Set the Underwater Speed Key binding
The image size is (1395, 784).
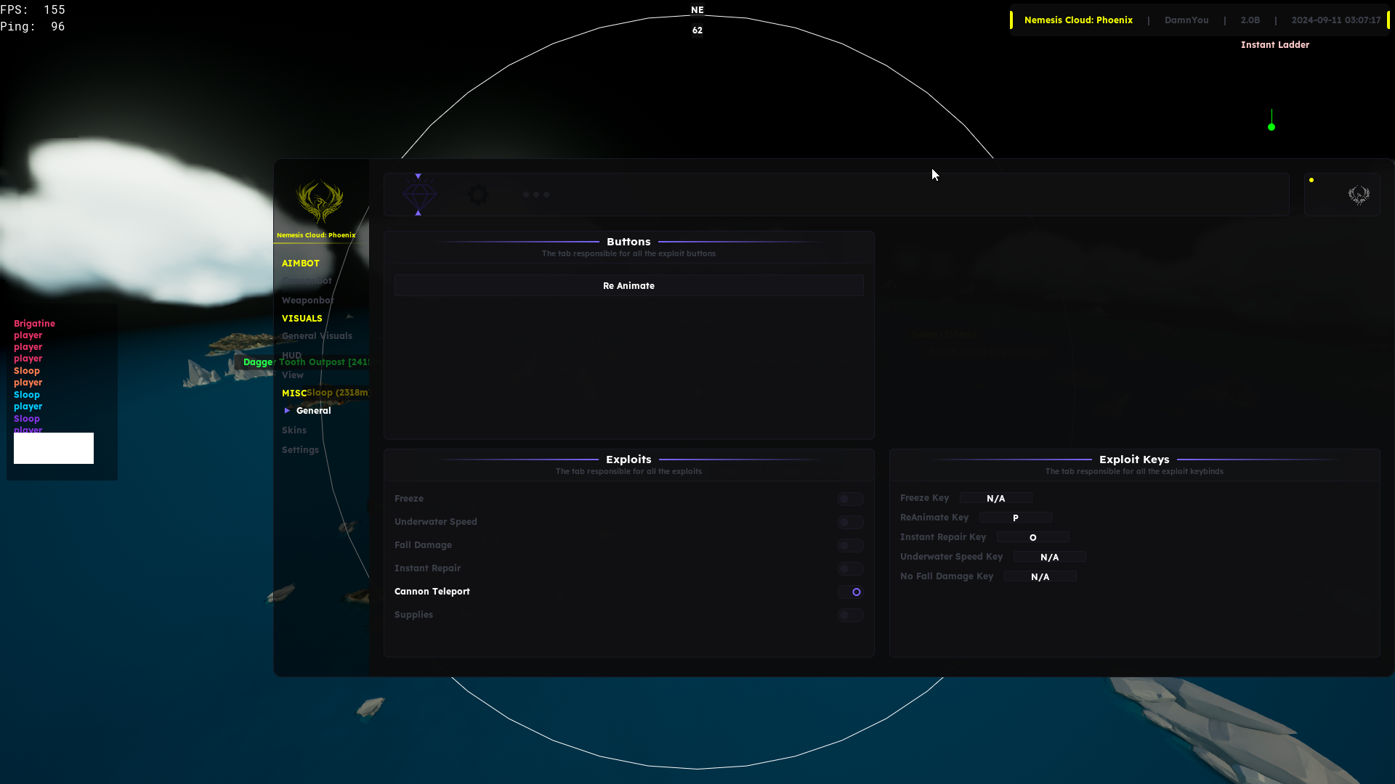point(1049,557)
